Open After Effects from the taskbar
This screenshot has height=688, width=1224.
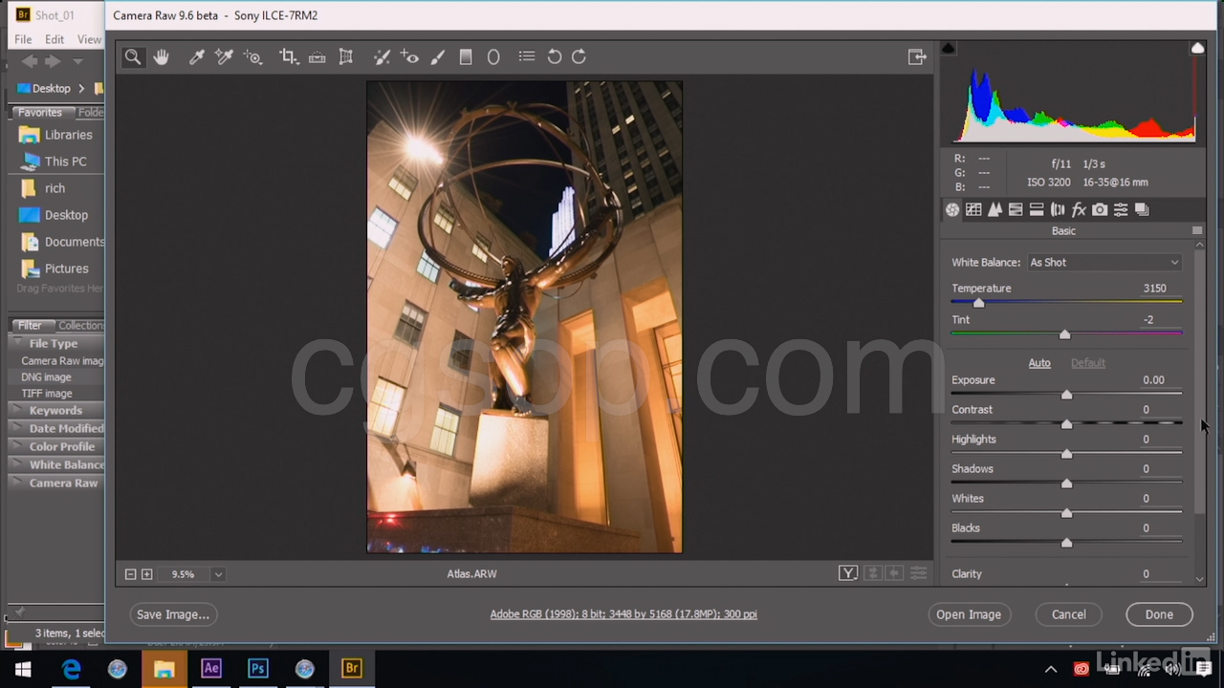click(x=211, y=669)
